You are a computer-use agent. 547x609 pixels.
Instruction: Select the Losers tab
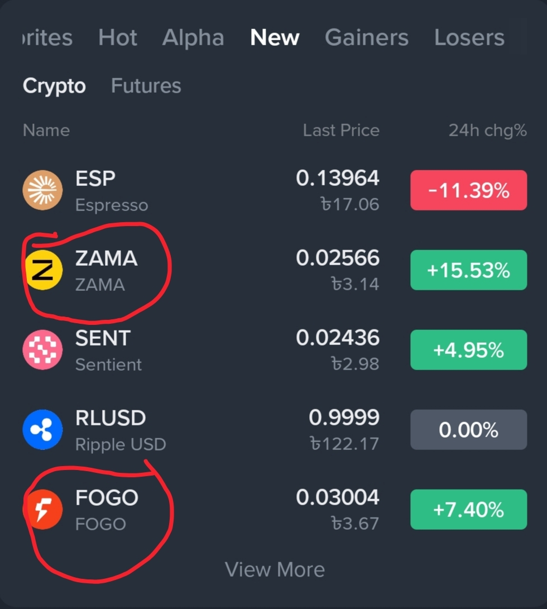coord(469,37)
